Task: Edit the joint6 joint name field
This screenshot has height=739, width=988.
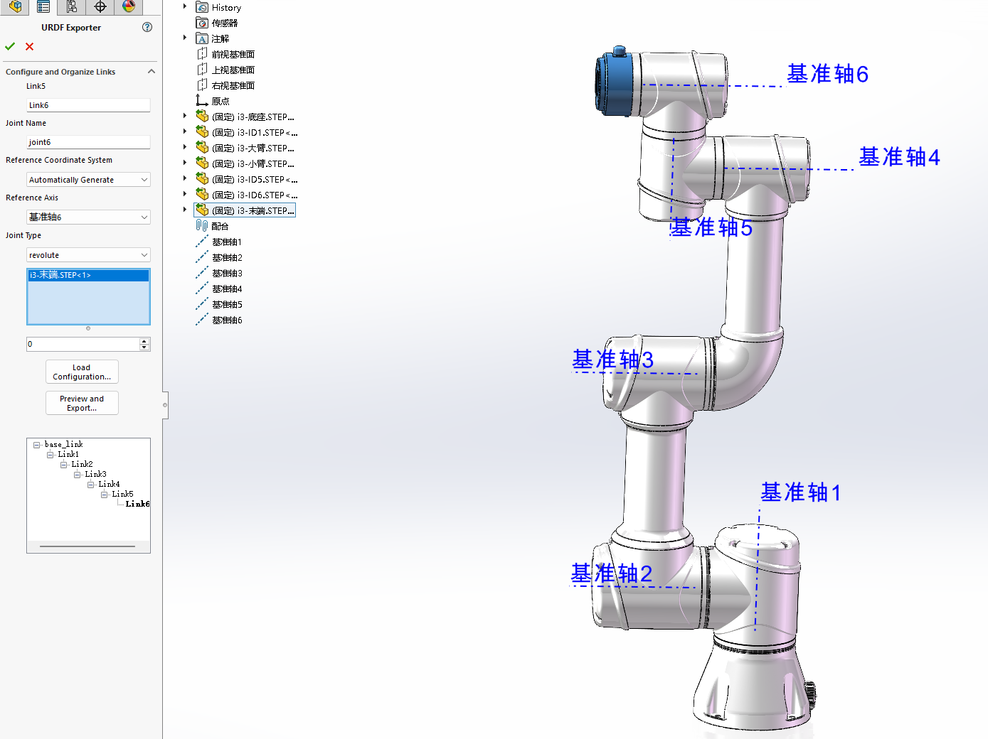Action: pos(88,142)
